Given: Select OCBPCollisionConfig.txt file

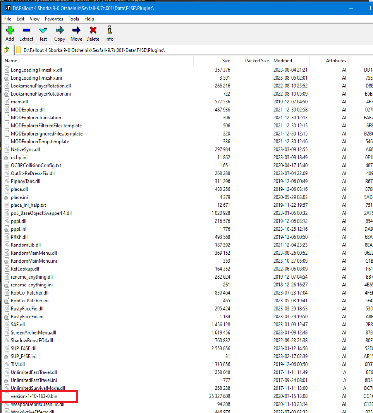Looking at the screenshot, I should click(36, 165).
